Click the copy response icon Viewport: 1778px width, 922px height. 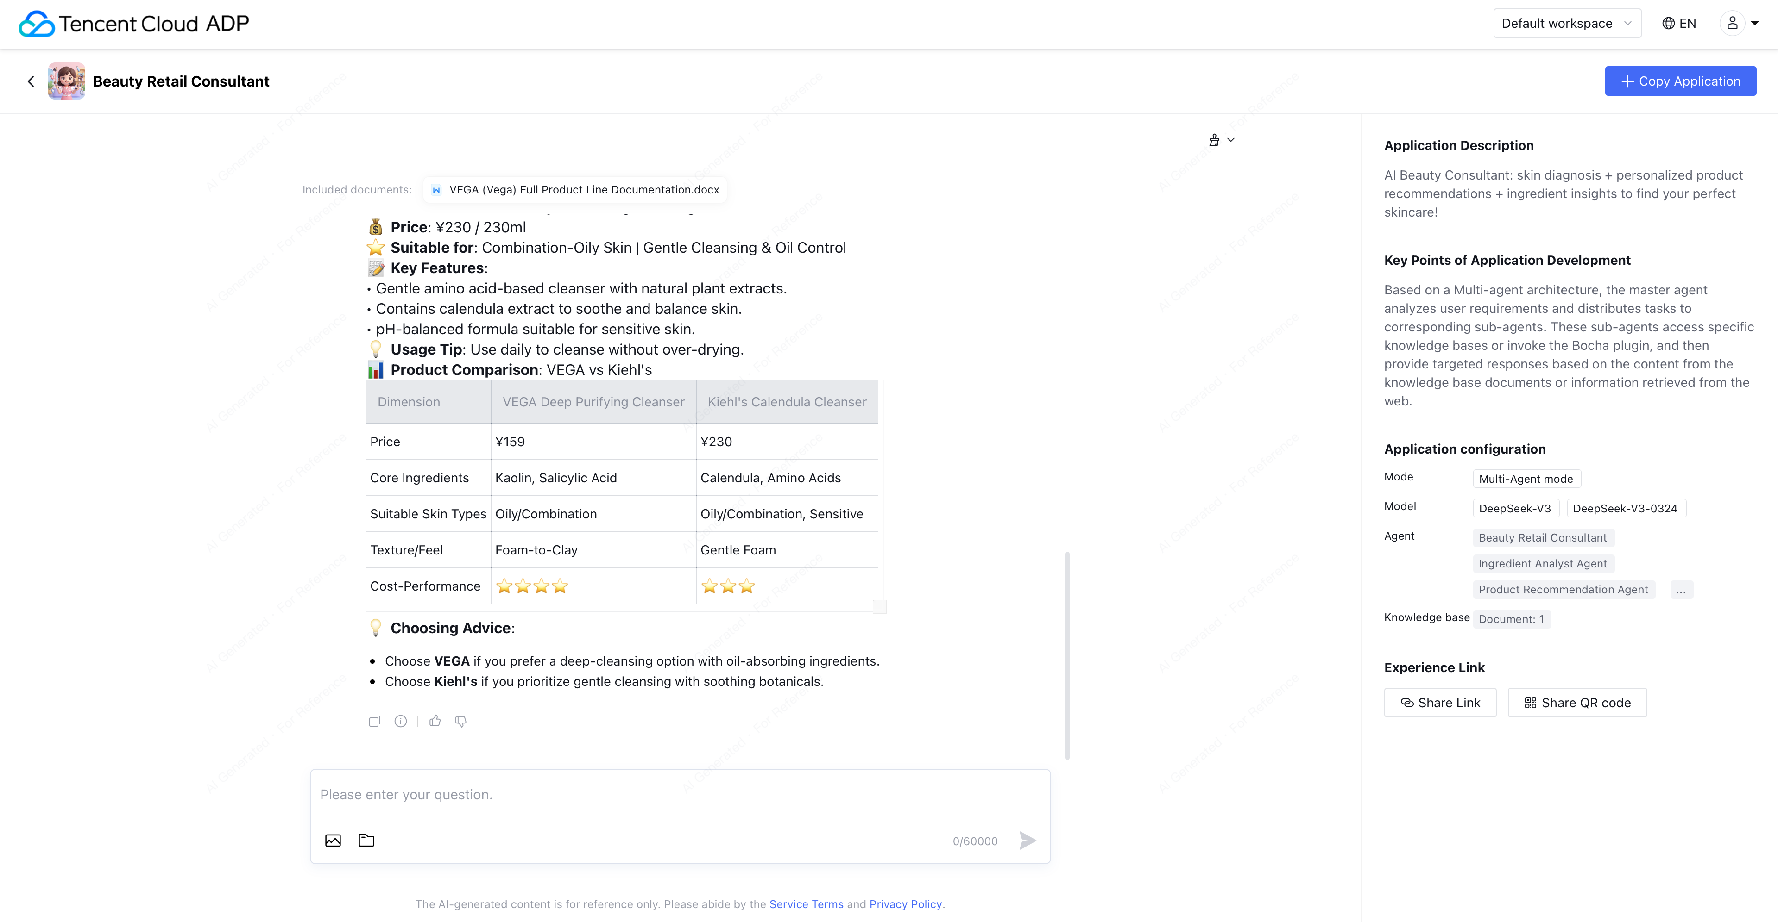(374, 721)
